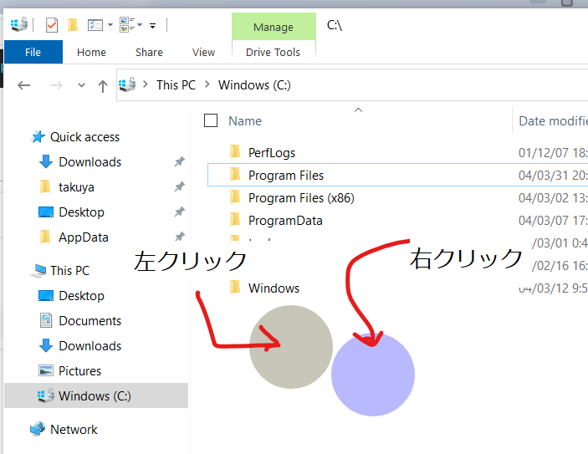Viewport: 588px width, 454px height.
Task: Click the pin icon beside takuya
Action: click(180, 186)
